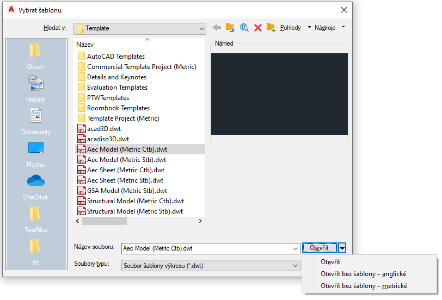Open the Obsah folder shortcut
This screenshot has height=300, width=442.
click(35, 56)
